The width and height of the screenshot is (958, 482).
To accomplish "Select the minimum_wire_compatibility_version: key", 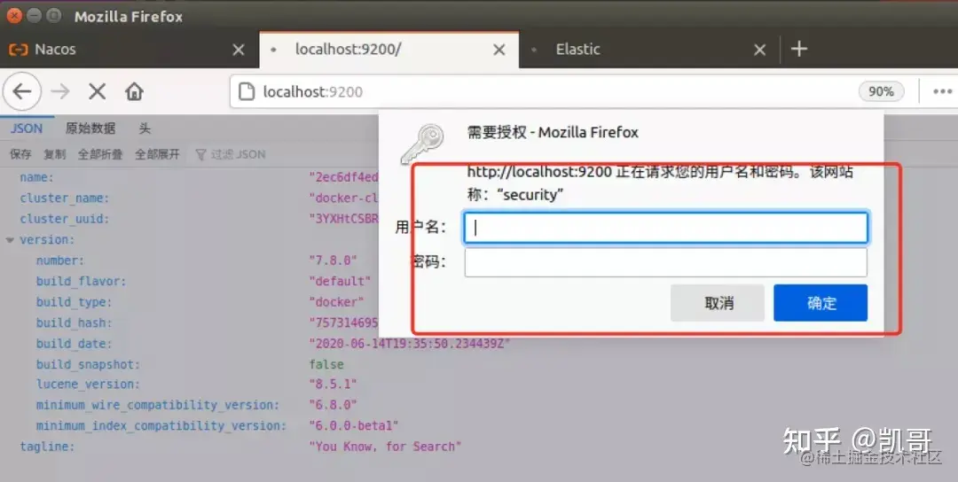I will (x=158, y=405).
